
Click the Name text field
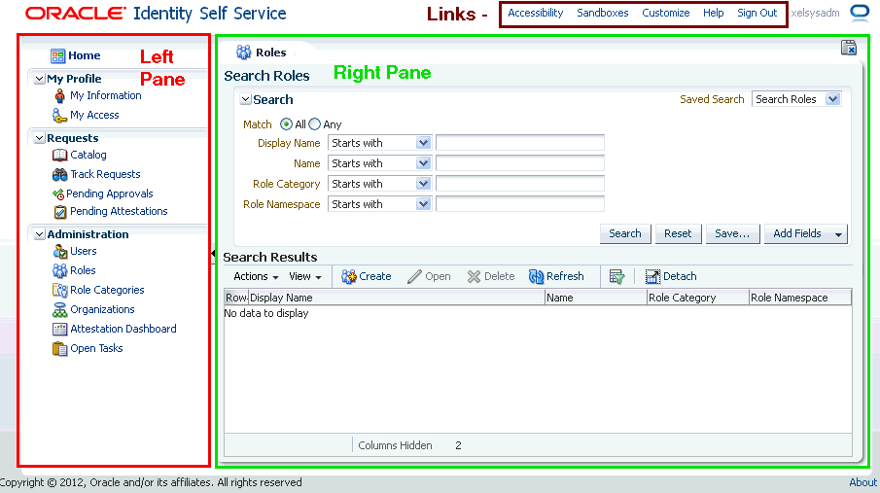[x=520, y=163]
